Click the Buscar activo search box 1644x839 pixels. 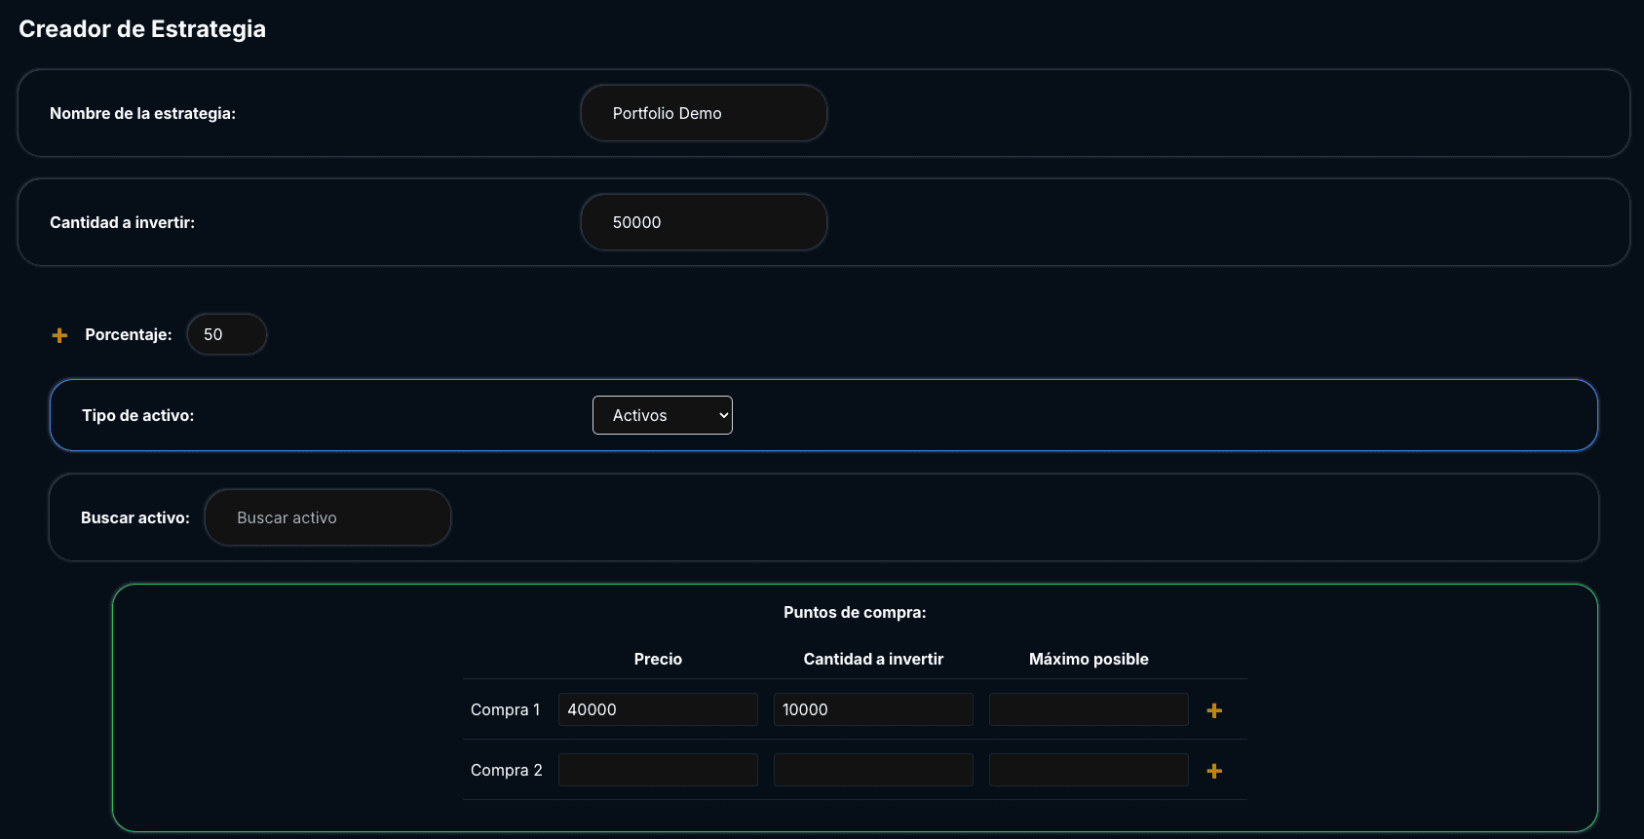(327, 517)
